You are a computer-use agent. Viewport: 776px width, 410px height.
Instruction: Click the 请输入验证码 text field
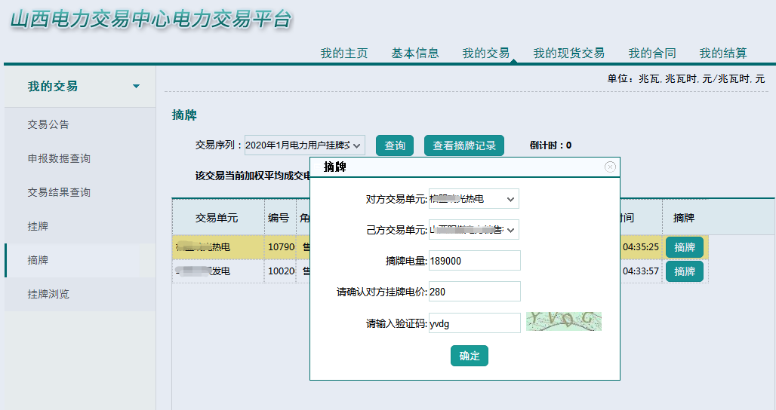(x=474, y=323)
